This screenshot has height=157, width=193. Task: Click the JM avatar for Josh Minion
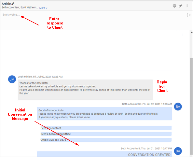pos(12,79)
